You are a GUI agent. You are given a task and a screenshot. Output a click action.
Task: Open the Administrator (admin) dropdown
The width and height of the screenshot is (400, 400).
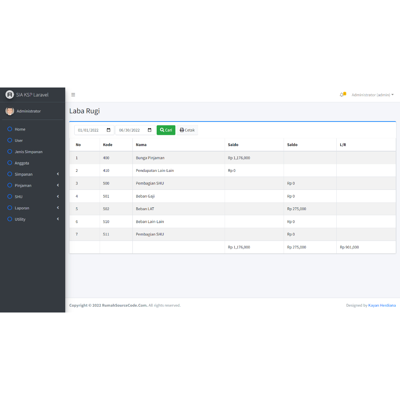[x=372, y=95]
